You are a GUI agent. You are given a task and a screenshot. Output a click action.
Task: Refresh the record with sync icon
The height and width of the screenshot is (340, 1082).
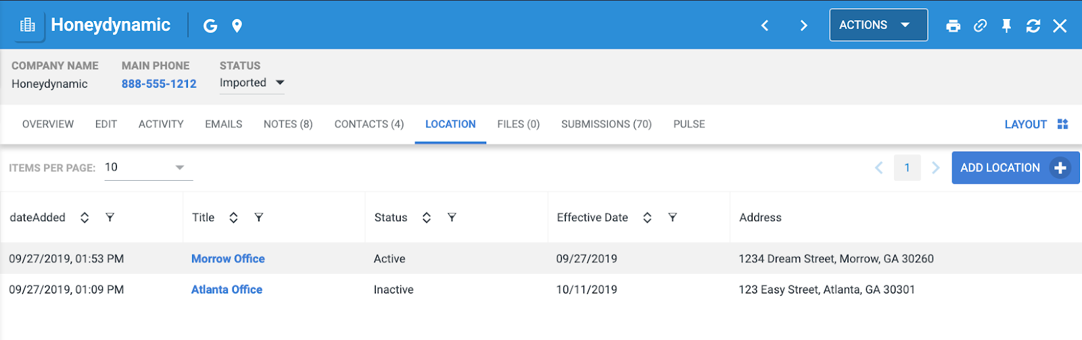tap(1033, 26)
